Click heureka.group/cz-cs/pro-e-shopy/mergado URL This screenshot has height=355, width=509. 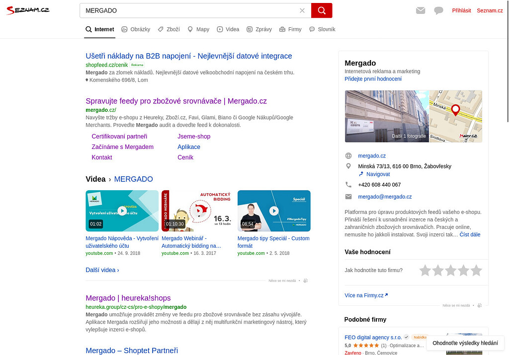(x=136, y=307)
